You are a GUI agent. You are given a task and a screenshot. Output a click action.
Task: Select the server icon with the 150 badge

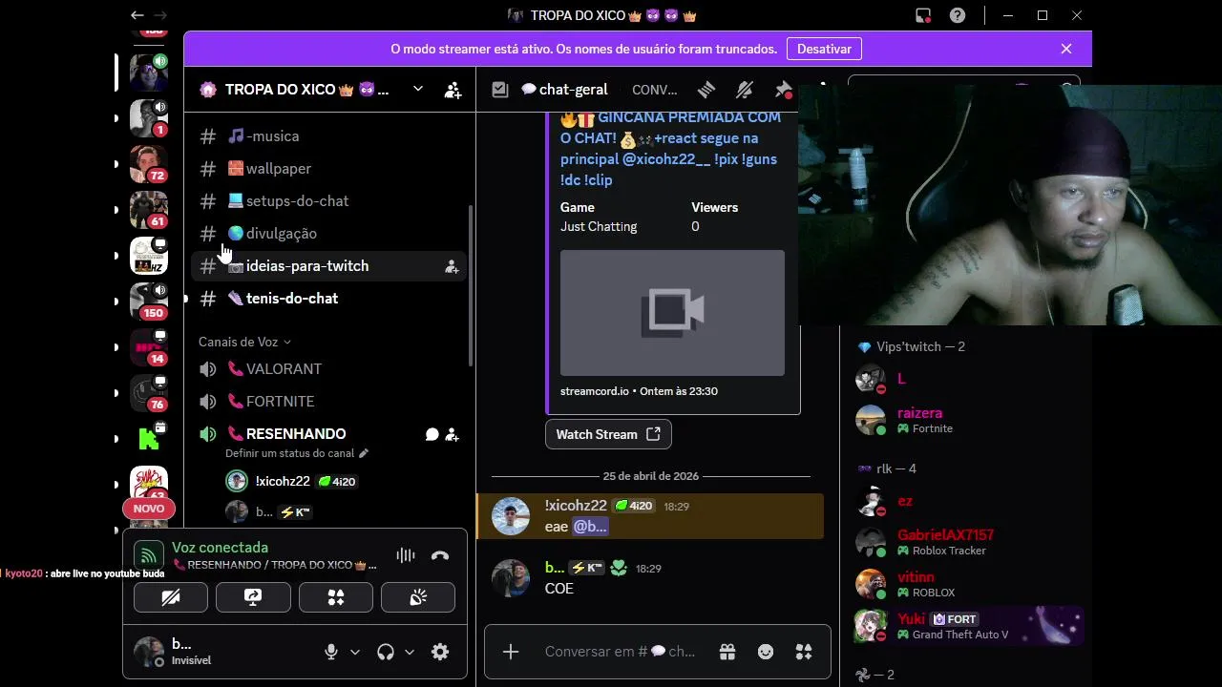pos(149,301)
